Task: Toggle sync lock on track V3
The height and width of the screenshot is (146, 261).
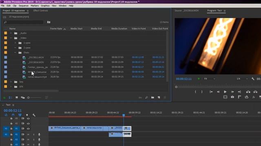Action: (23, 118)
